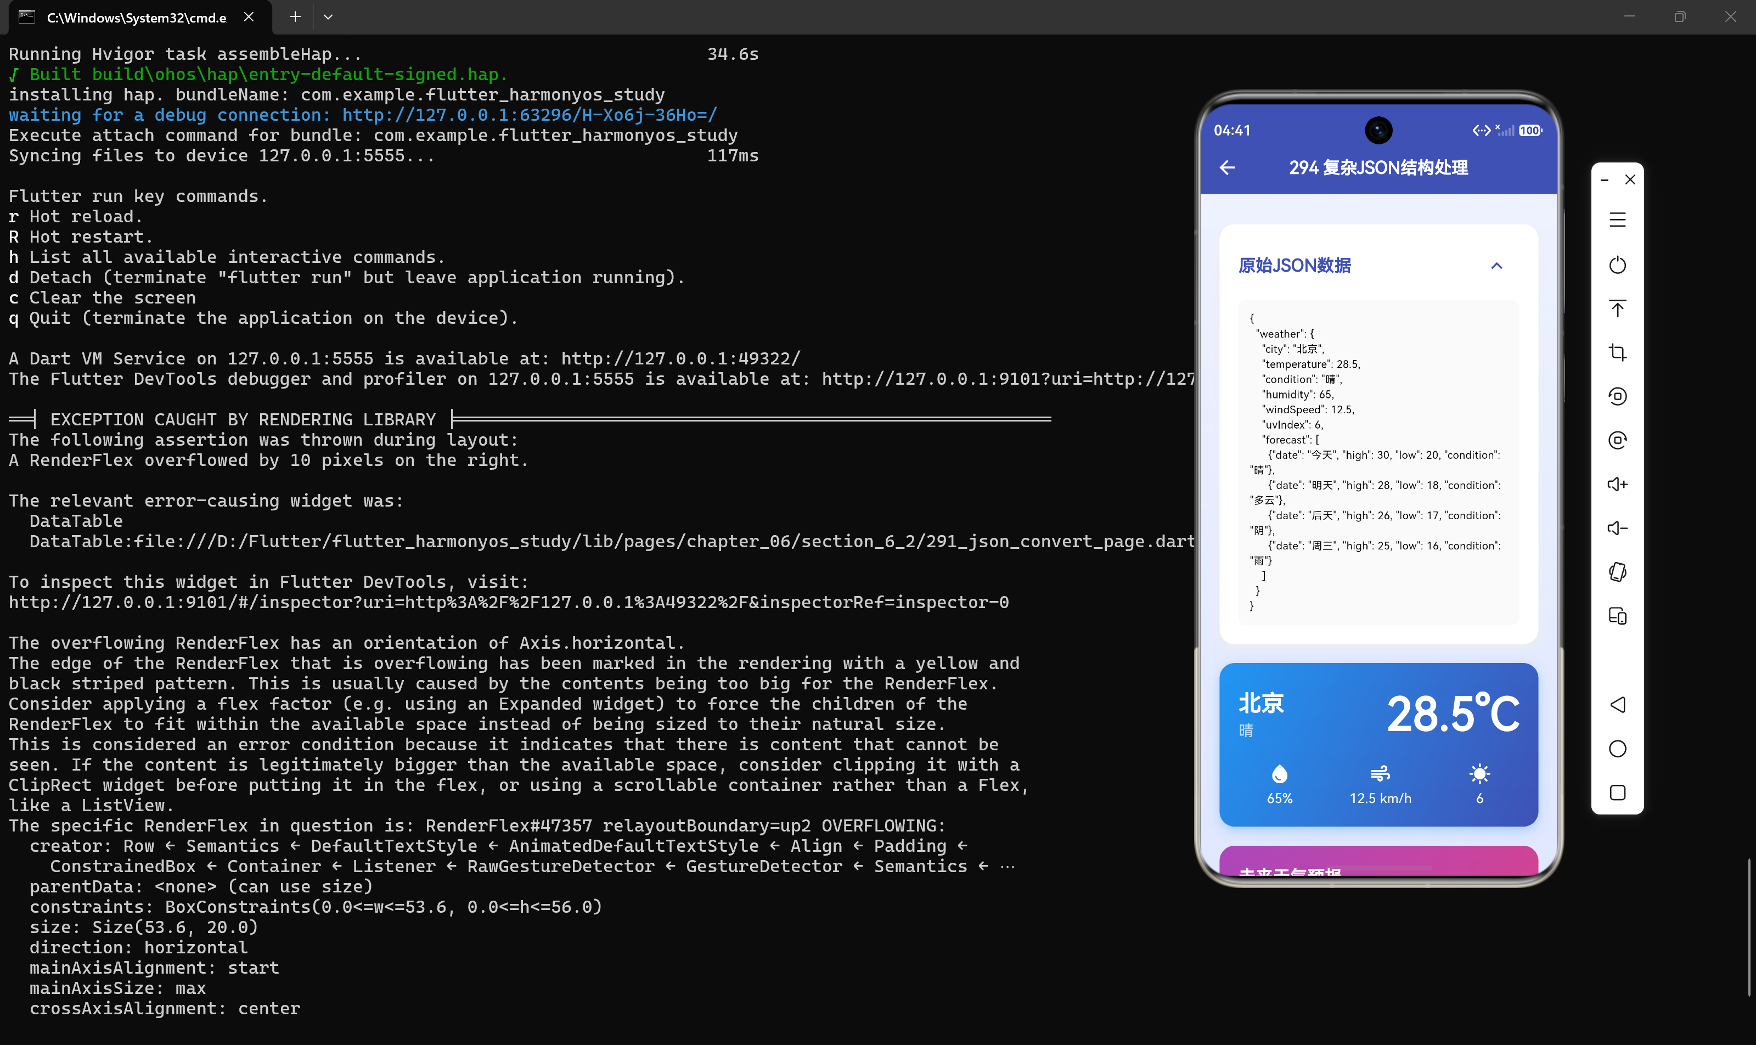
Task: Tap the phone signal strength icon
Action: [1505, 131]
